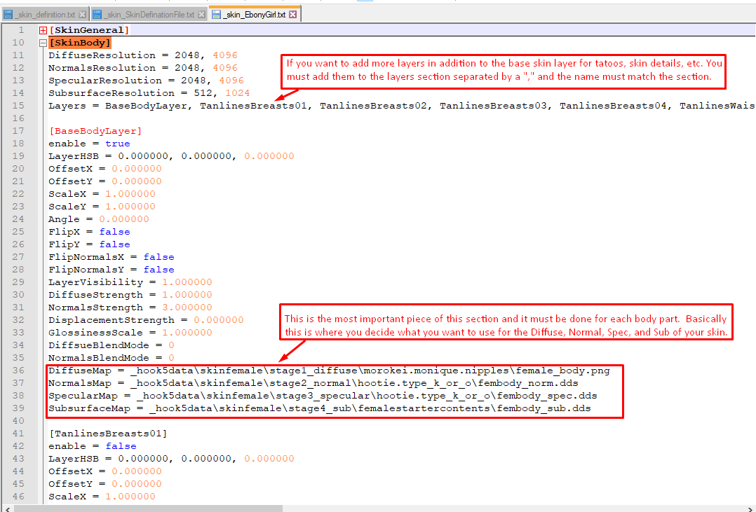Click the horizontal scrollbar left arrow
The image size is (756, 512).
tap(7, 508)
